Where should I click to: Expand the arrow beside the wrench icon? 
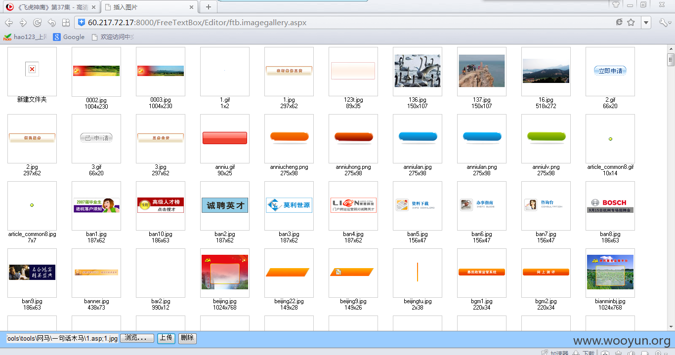[x=671, y=23]
